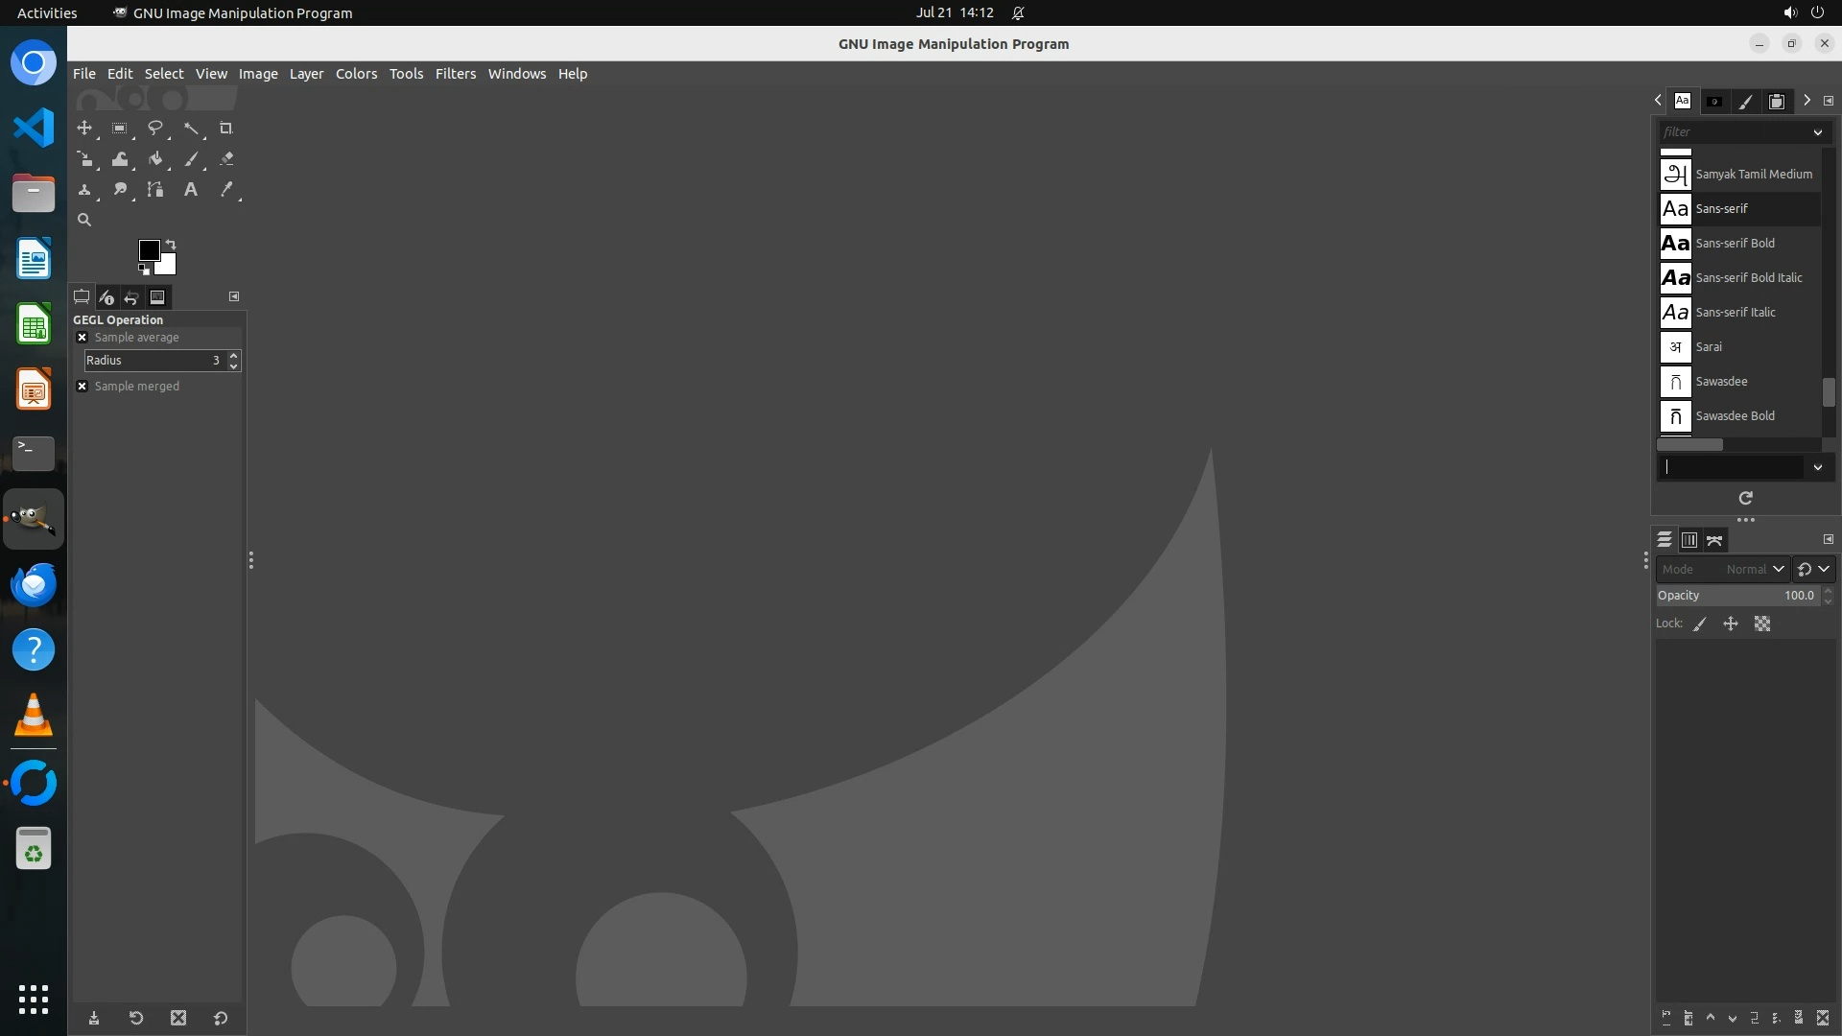Screen dimensions: 1842x1036
Task: Select the Free Select lasso tool
Action: click(x=154, y=128)
